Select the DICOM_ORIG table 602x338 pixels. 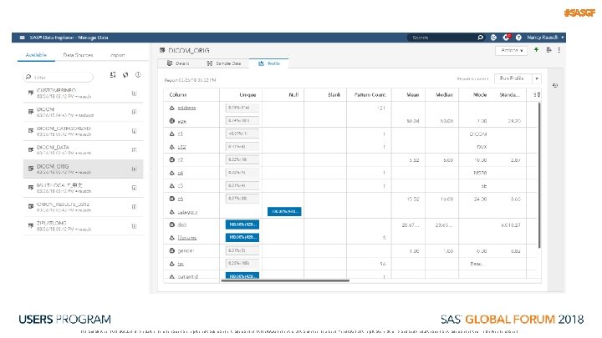pos(83,169)
